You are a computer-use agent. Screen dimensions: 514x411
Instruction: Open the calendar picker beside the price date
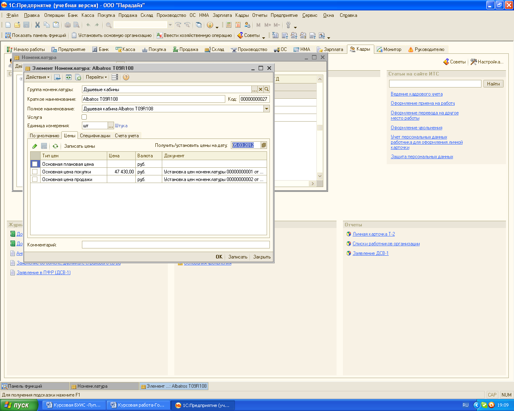pos(264,145)
